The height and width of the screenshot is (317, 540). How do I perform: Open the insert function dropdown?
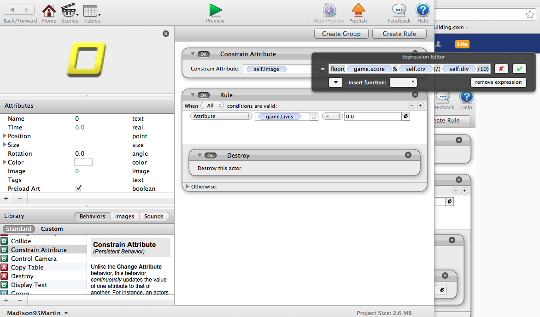[x=403, y=82]
